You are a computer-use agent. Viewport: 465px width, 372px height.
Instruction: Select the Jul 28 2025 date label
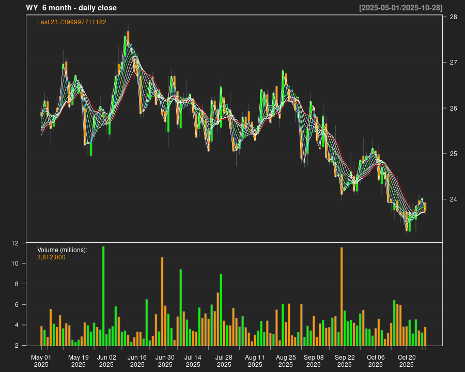tap(224, 361)
